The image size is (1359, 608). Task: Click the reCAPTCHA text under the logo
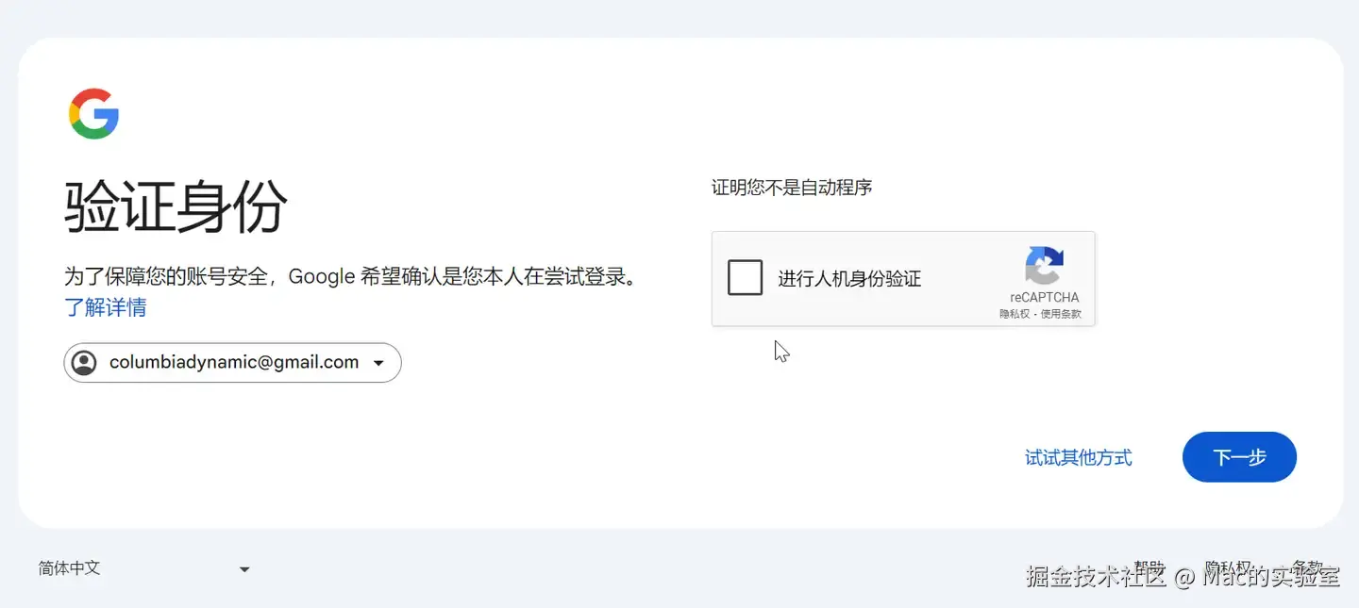[1044, 297]
